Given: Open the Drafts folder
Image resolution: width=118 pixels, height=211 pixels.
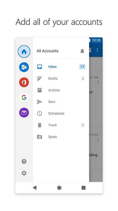Looking at the screenshot, I should pos(61,78).
